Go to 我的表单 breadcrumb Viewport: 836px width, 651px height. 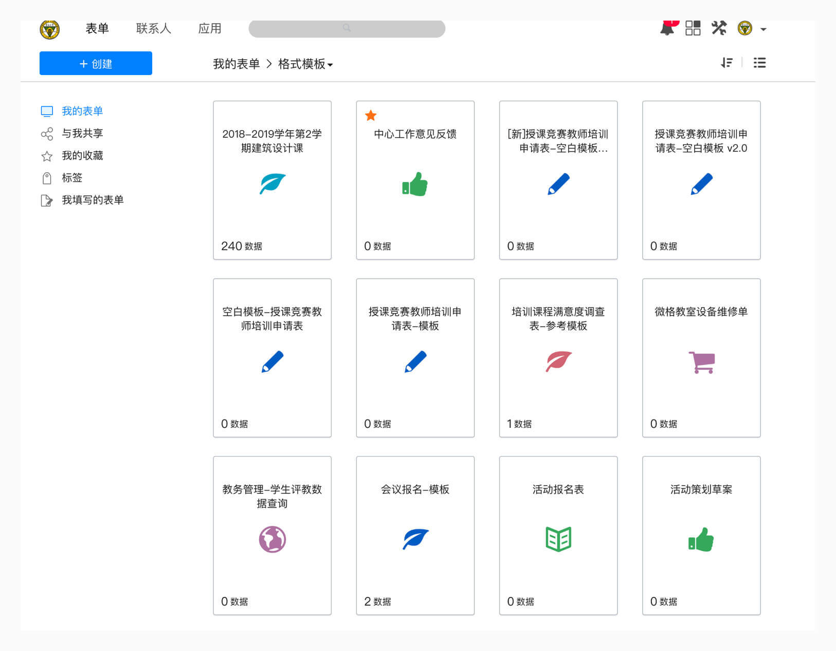(x=237, y=64)
